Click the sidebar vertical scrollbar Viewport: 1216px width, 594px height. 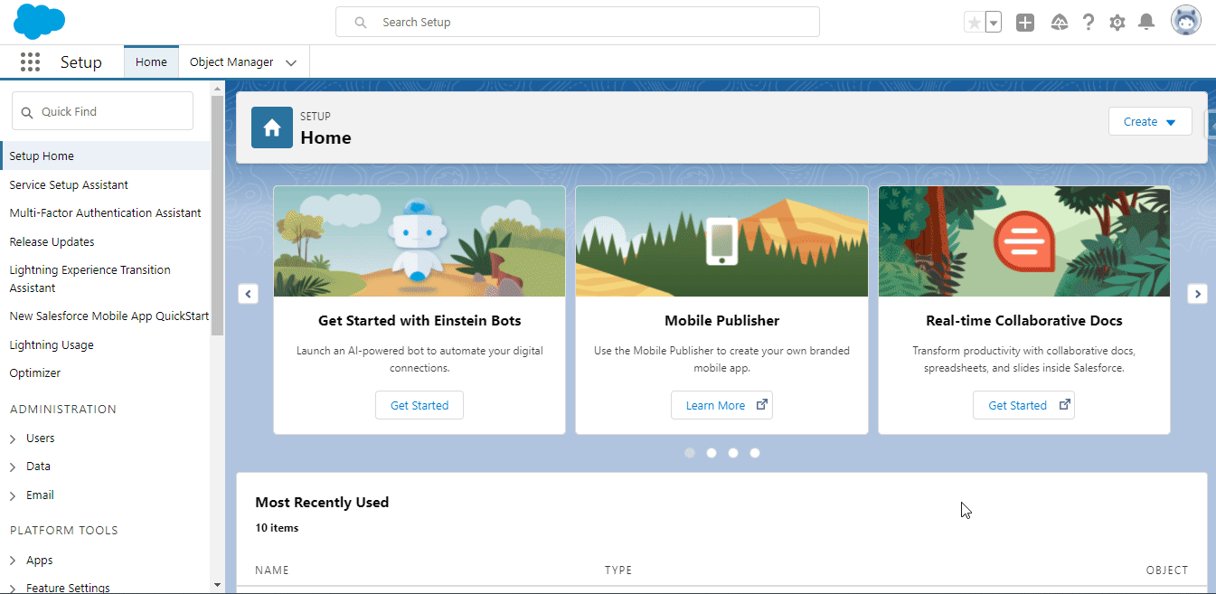[x=217, y=214]
